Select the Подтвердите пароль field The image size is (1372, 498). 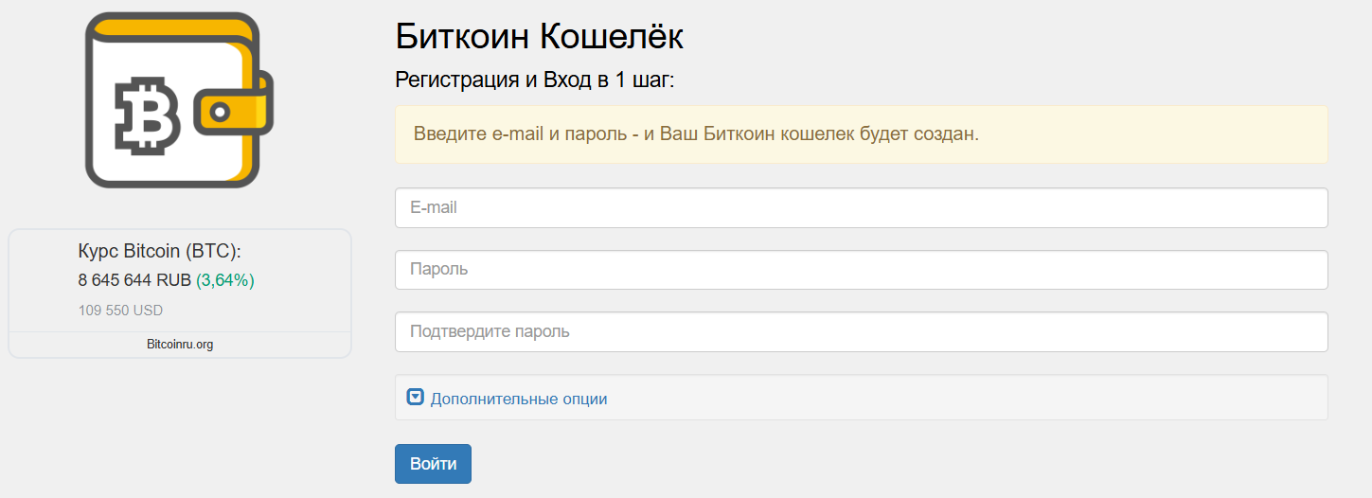[861, 332]
